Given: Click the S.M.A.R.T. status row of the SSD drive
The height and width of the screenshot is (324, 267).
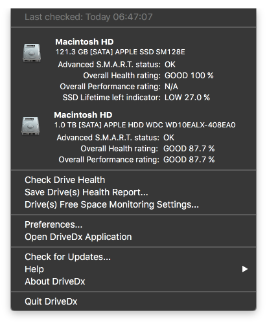Looking at the screenshot, I should pos(117,65).
